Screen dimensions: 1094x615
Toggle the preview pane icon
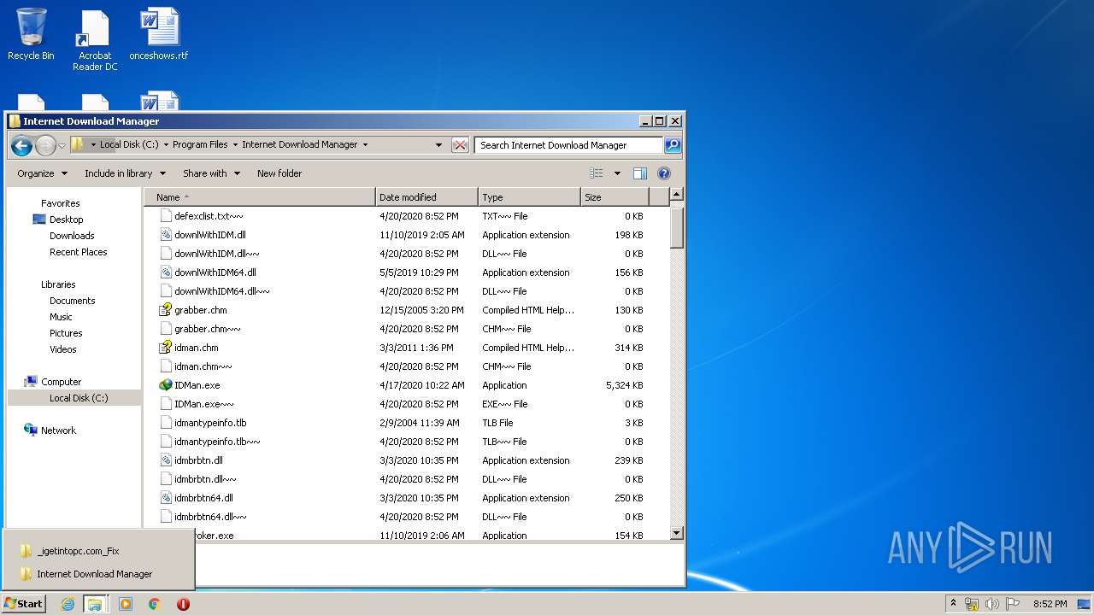click(640, 173)
